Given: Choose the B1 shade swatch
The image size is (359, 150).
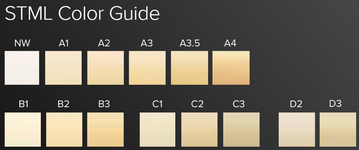Looking at the screenshot, I should [23, 130].
